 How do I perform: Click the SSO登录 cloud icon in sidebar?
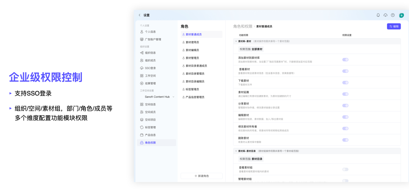(x=142, y=68)
